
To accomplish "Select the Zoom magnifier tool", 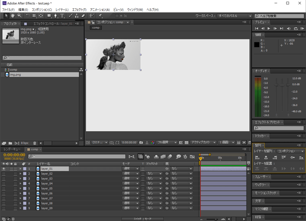I will [19, 16].
